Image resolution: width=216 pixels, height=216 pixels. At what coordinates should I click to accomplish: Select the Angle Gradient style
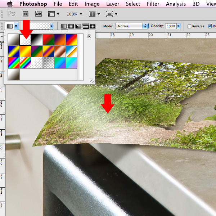78,26
